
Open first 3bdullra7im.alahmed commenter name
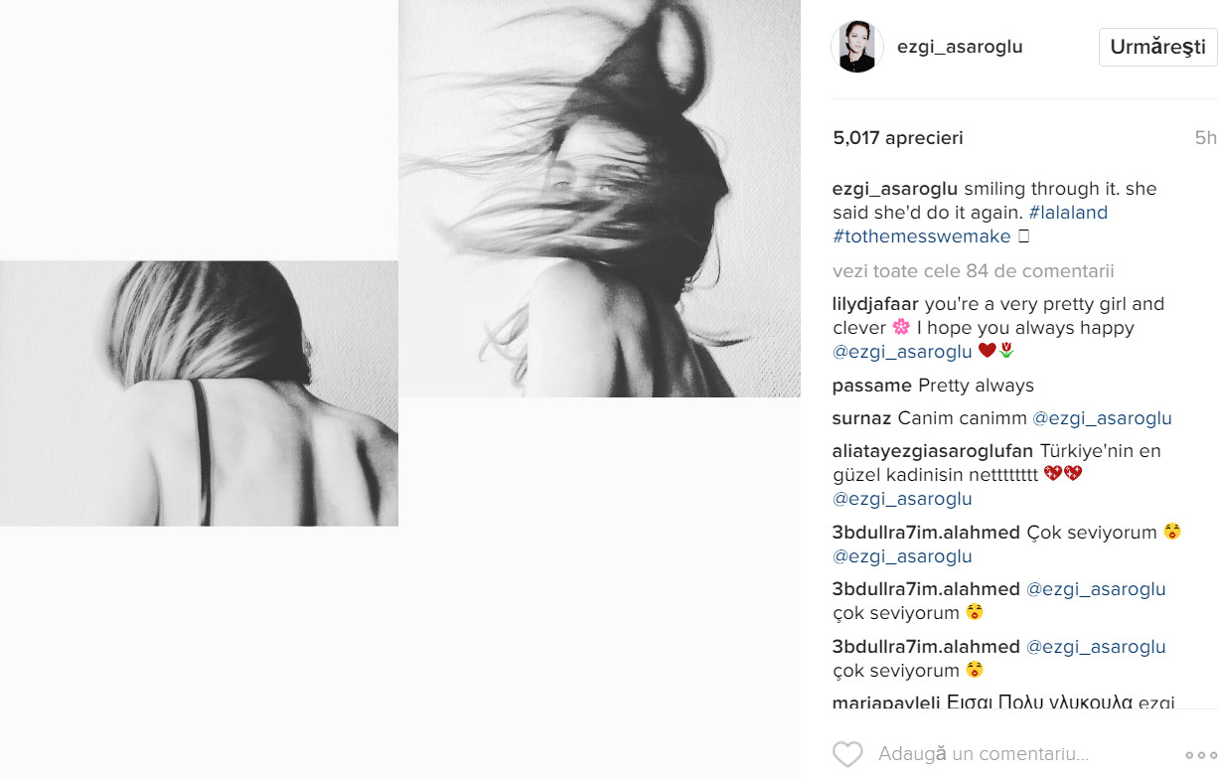click(926, 533)
